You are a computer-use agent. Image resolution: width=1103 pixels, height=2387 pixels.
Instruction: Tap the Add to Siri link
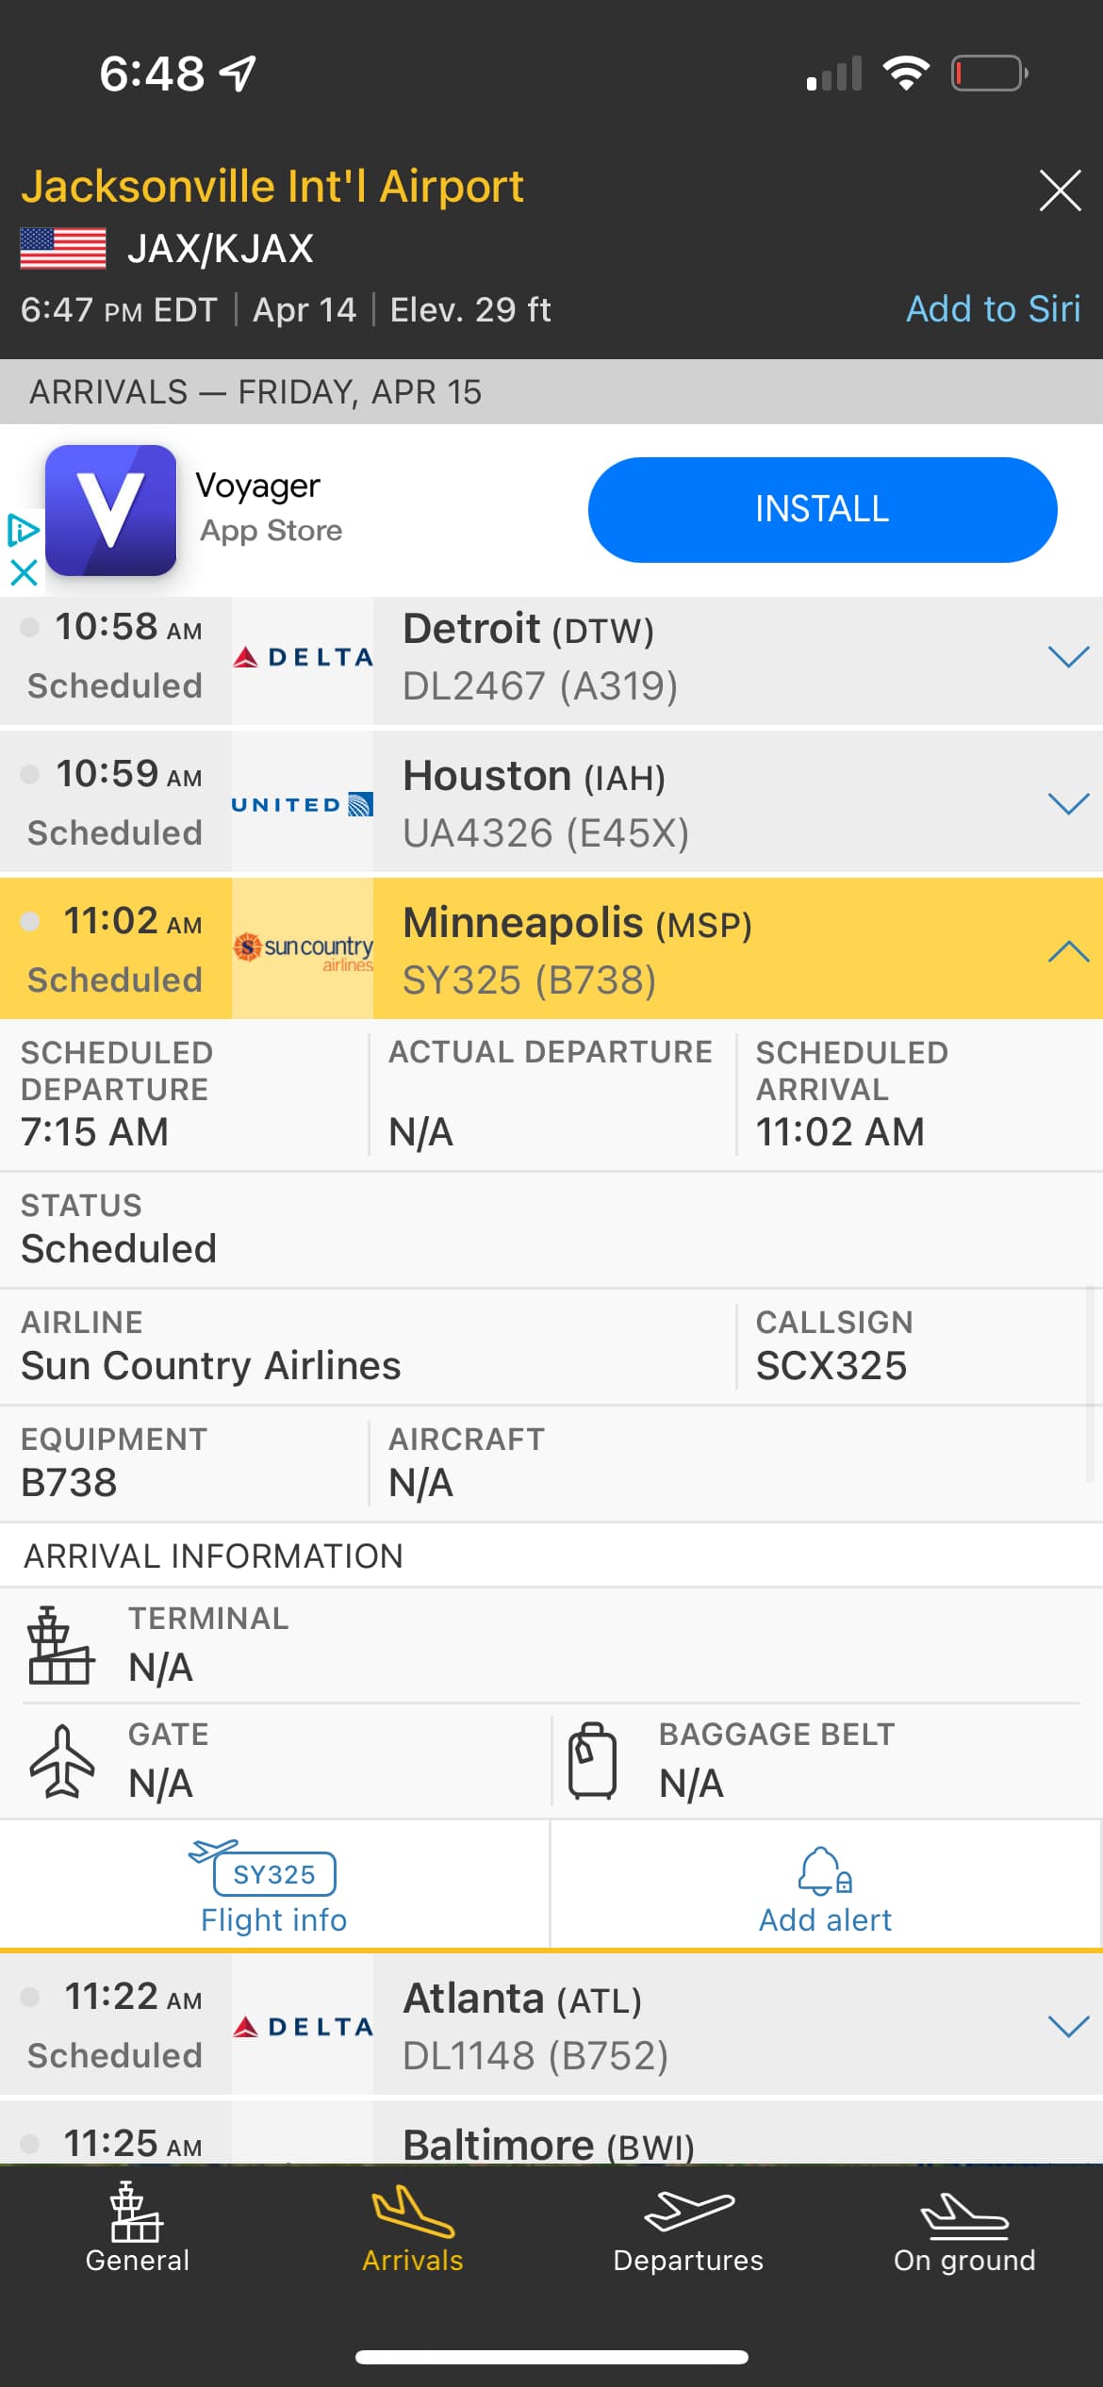993,309
